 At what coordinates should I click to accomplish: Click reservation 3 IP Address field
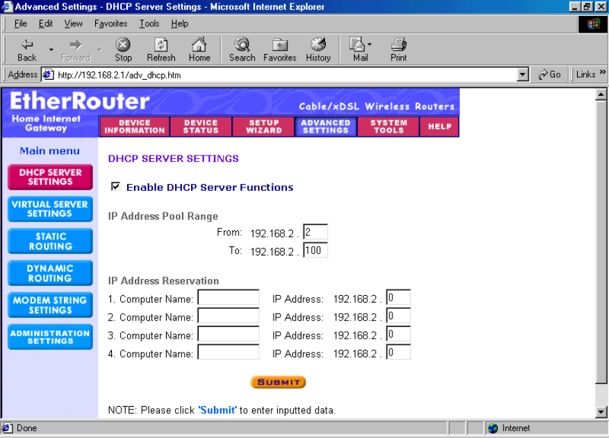click(399, 334)
